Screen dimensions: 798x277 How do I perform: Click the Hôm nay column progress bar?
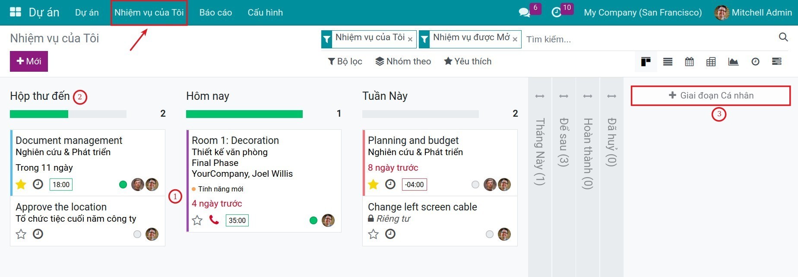point(244,114)
